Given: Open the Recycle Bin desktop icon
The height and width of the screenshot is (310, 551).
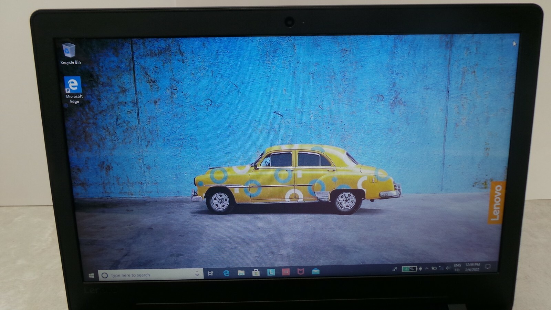Looking at the screenshot, I should [x=70, y=53].
